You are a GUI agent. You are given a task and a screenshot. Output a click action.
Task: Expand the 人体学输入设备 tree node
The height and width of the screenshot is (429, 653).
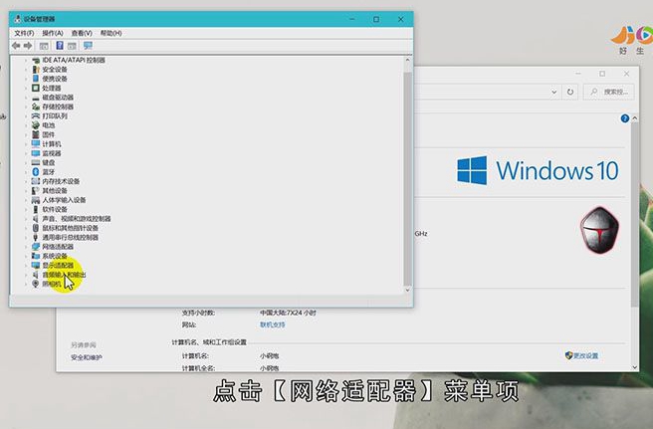coord(26,200)
